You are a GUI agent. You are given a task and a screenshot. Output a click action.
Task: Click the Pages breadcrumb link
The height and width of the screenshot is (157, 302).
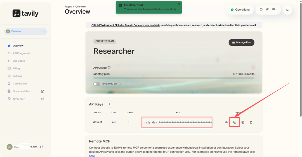[x=68, y=6]
